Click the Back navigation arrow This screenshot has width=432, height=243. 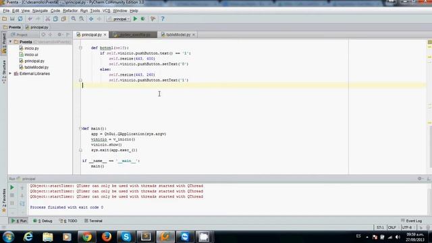[91, 19]
